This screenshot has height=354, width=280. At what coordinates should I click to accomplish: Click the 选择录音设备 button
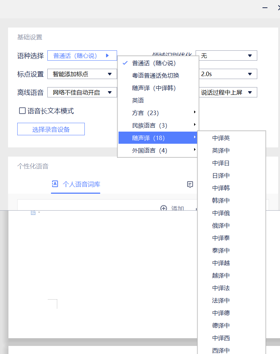[51, 129]
